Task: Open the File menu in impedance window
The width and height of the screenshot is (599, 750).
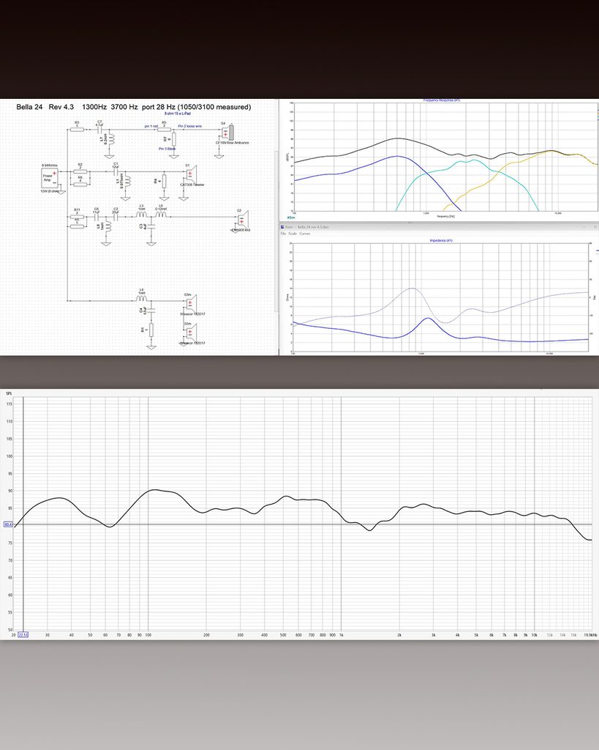Action: pyautogui.click(x=283, y=234)
